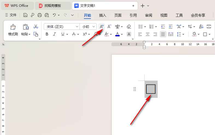Viewport: 215px width, 135px height.
Task: Expand the quick access toolbar chevron
Action: coord(72,15)
